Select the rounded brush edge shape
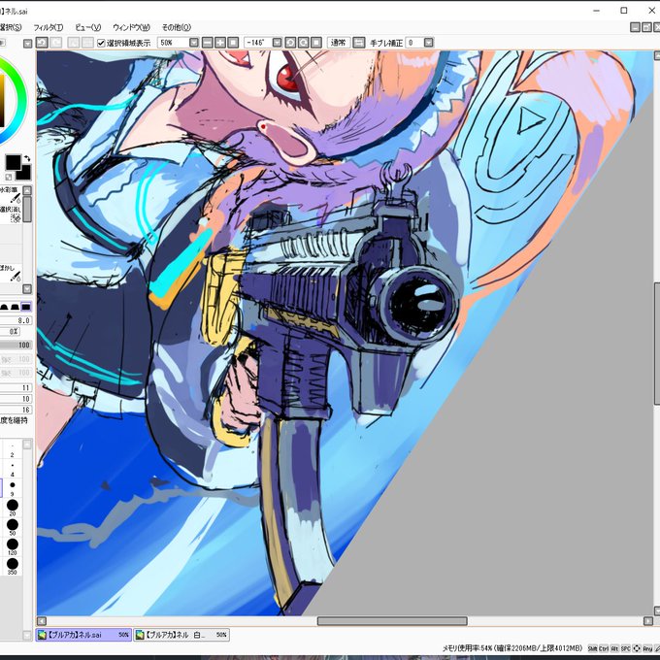The image size is (660, 660). point(4,307)
